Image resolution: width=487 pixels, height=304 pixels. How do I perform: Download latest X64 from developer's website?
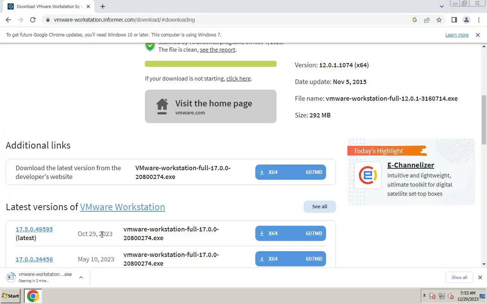click(291, 172)
